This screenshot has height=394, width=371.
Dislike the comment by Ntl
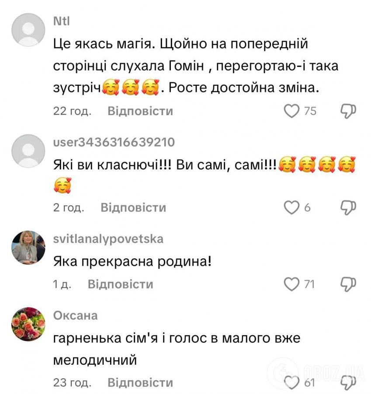click(x=348, y=111)
